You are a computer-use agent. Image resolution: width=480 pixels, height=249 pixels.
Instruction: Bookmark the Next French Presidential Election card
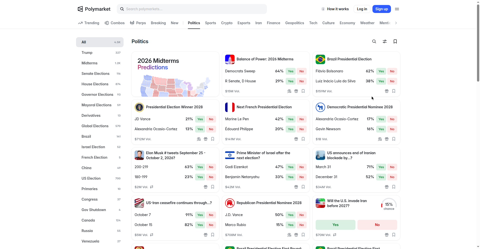[x=303, y=139]
